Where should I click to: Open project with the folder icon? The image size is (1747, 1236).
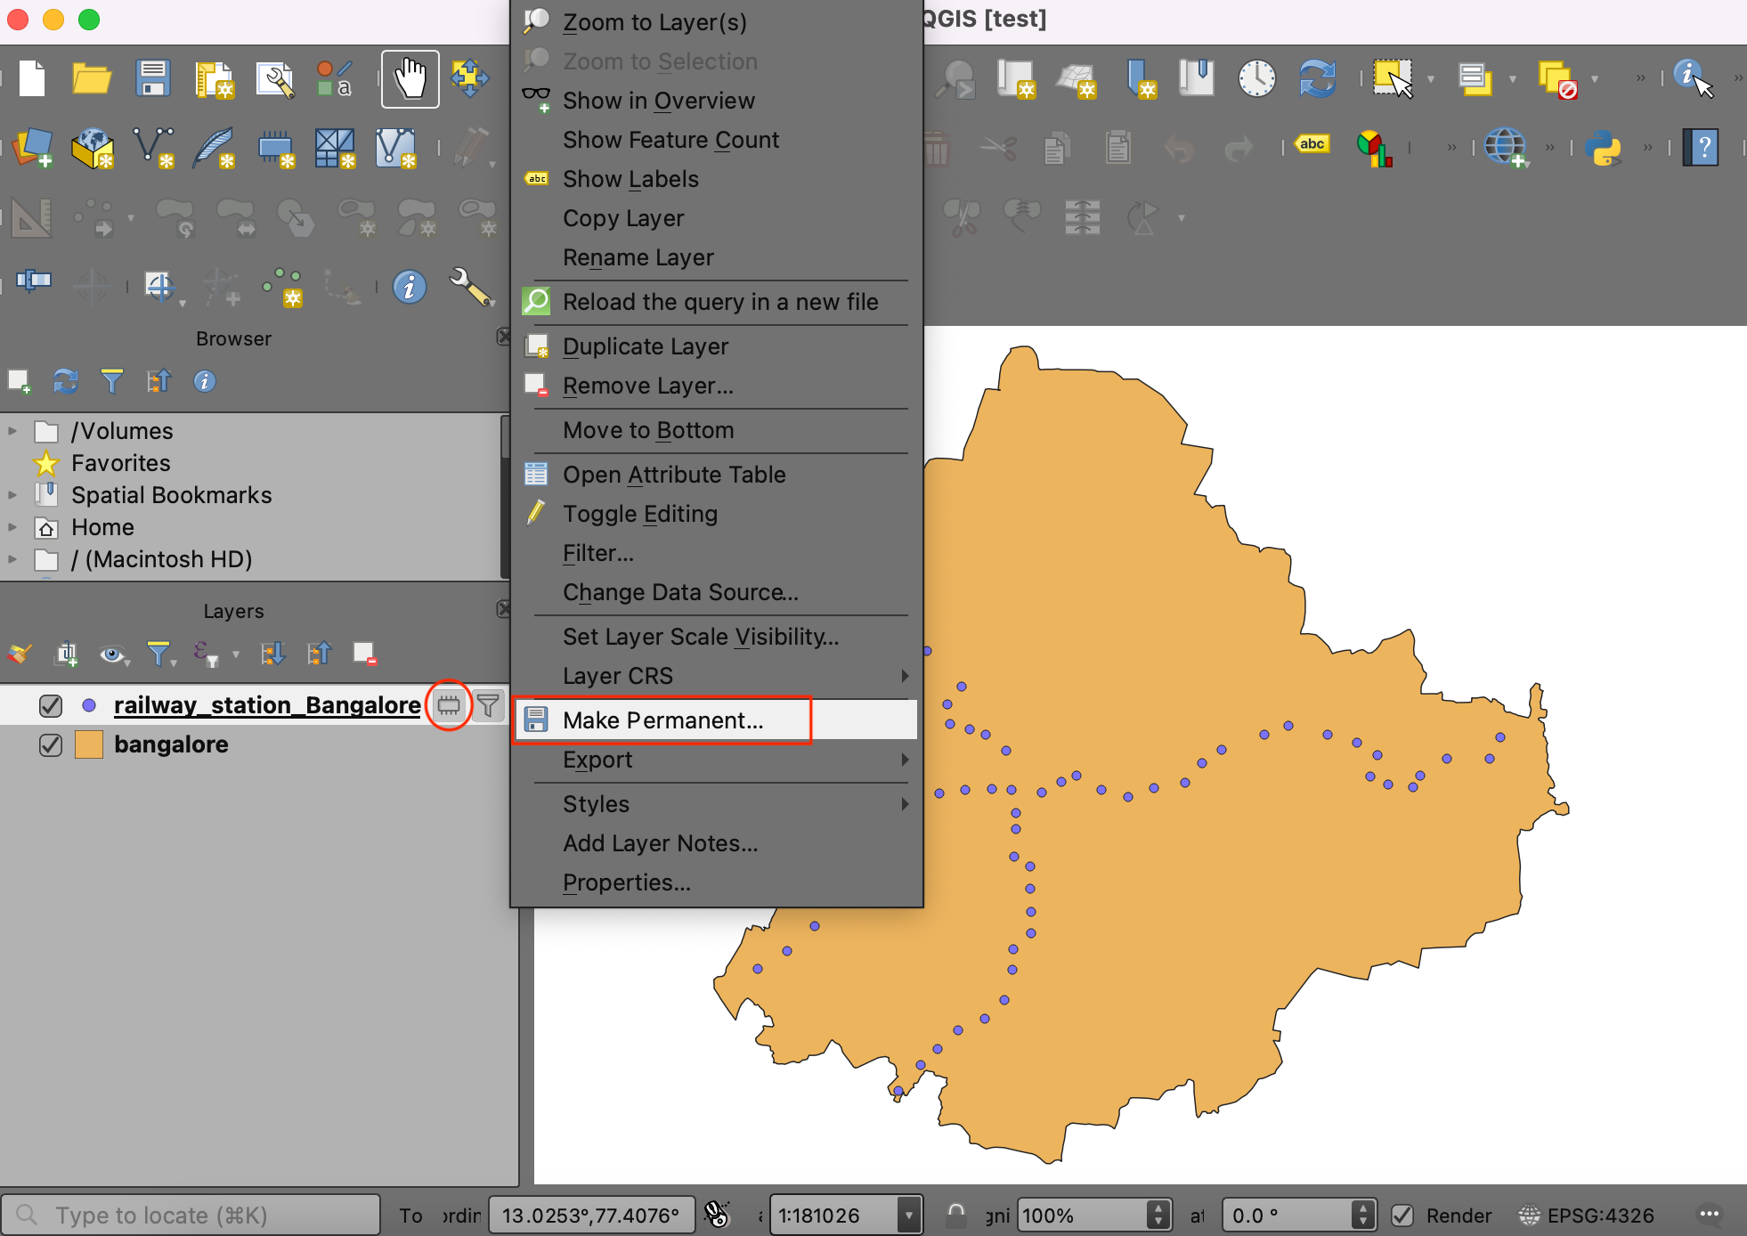[x=91, y=78]
